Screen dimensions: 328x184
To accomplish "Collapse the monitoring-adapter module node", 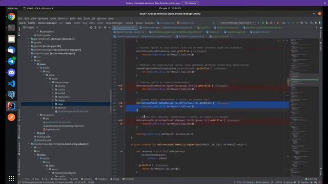I will coord(29,144).
